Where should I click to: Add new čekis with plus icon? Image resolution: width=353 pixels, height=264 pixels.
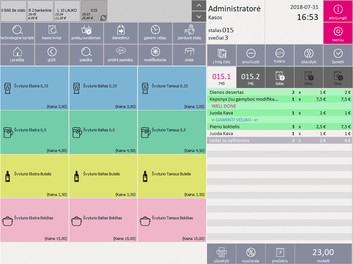[280, 77]
